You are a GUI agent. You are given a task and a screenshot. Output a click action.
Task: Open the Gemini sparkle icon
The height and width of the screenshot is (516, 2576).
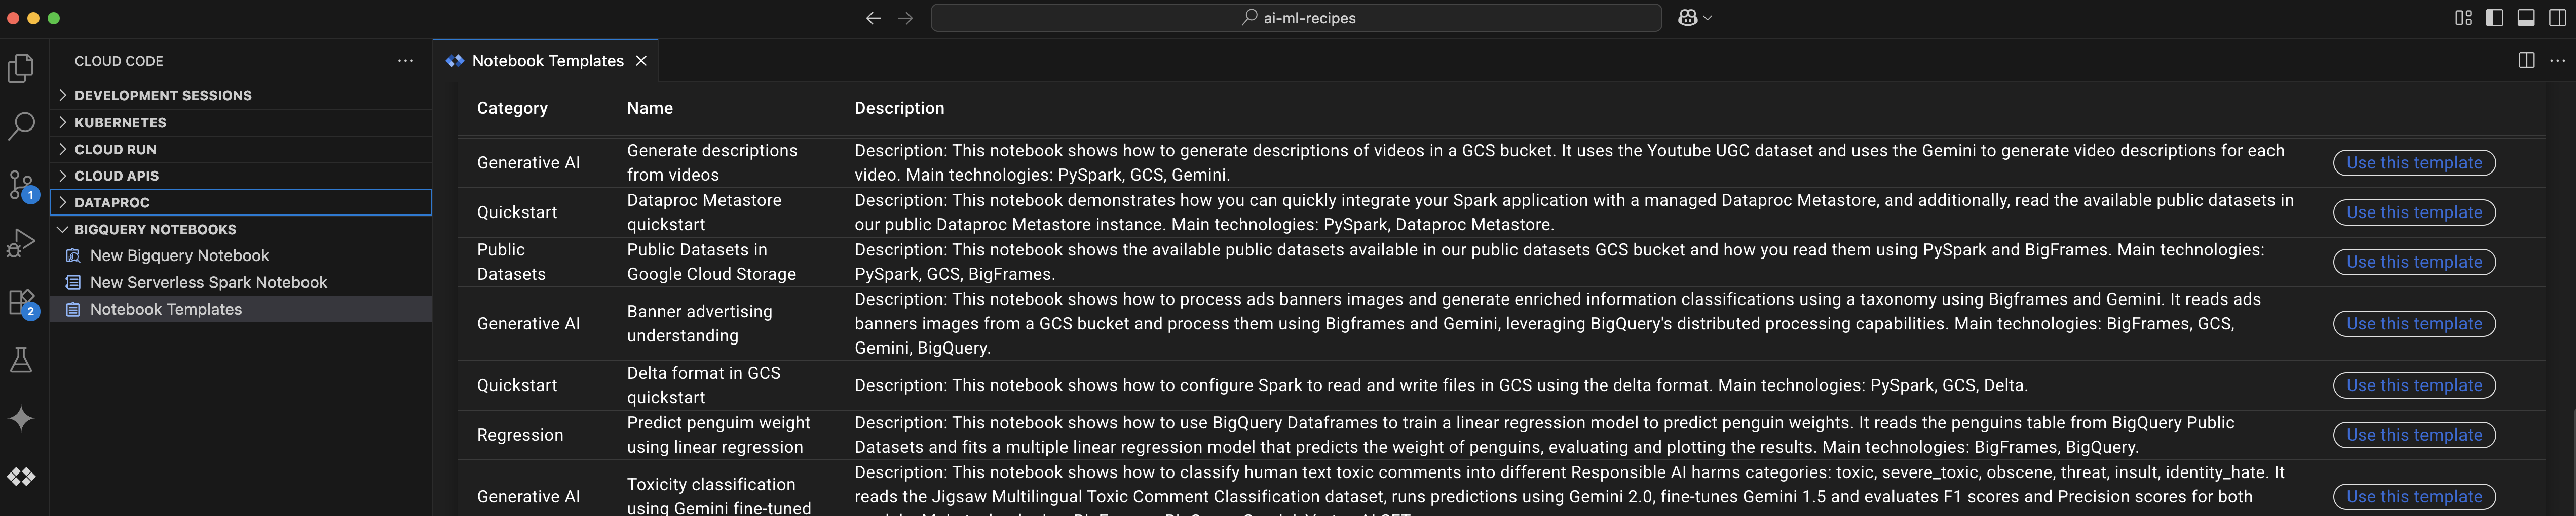tap(21, 419)
